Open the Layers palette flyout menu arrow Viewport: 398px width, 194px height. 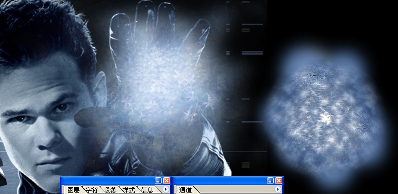[x=165, y=189]
